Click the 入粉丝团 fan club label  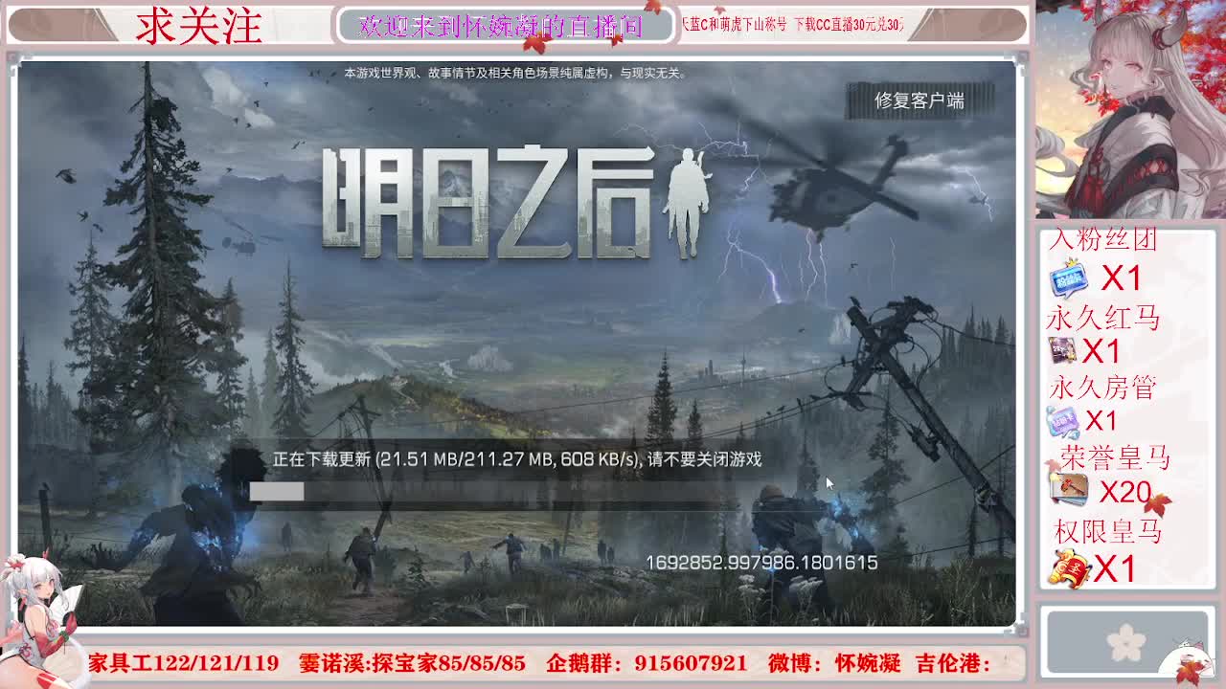pyautogui.click(x=1102, y=239)
